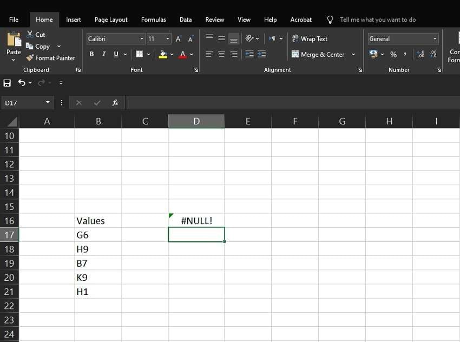
Task: Increase font size with large A
Action: pos(179,39)
